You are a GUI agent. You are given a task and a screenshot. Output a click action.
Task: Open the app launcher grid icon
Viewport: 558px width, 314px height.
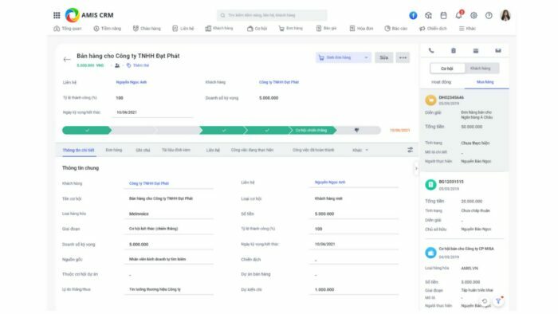[x=57, y=15]
